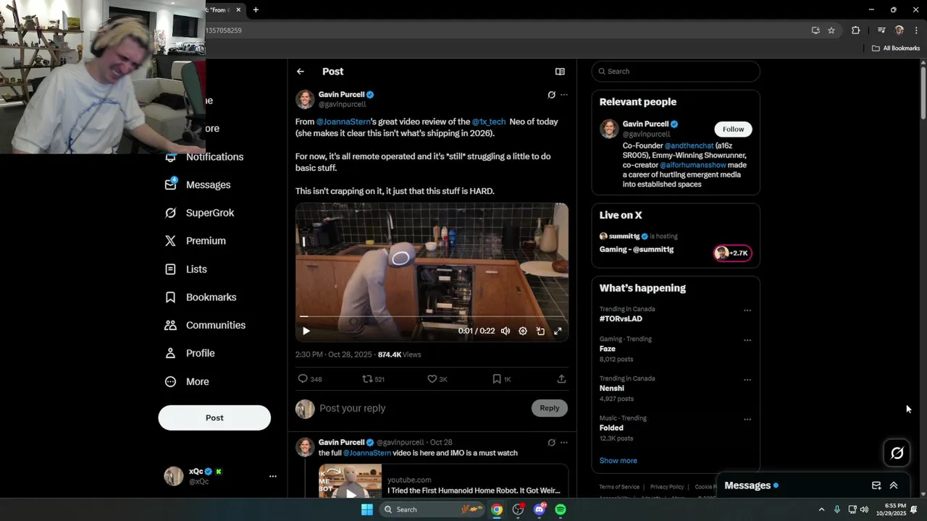Play the robot dishwasher video
The width and height of the screenshot is (927, 521).
click(306, 331)
